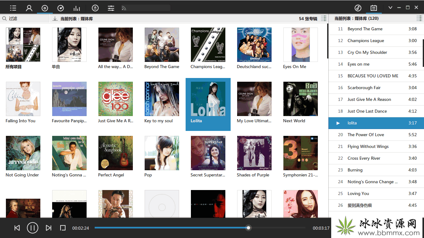Open the 'Deutschland suc...' album cover
424x238 pixels.
point(254,45)
